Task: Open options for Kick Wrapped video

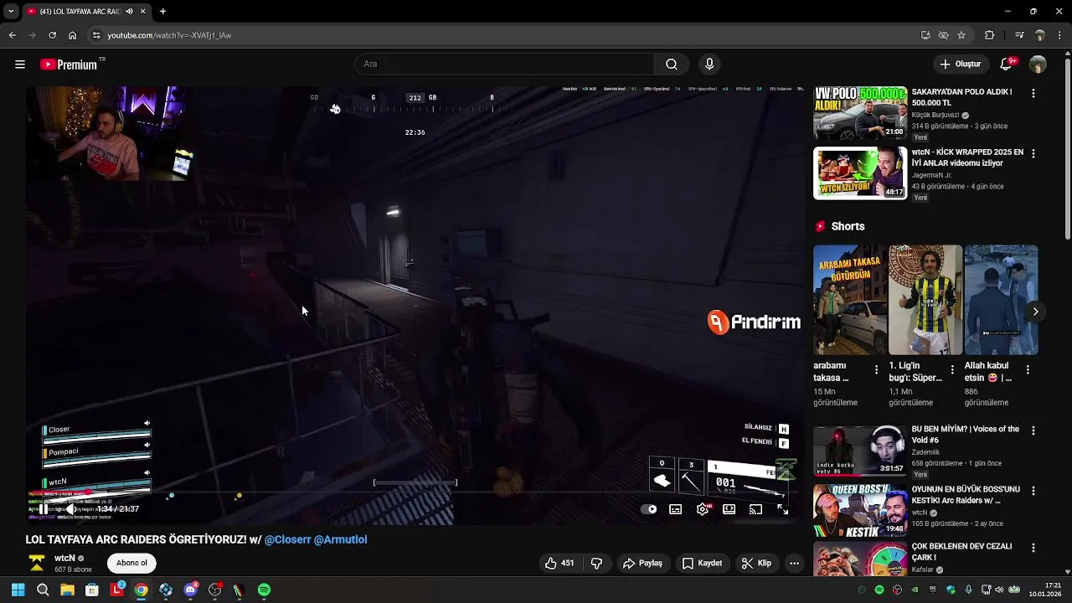Action: click(x=1033, y=153)
